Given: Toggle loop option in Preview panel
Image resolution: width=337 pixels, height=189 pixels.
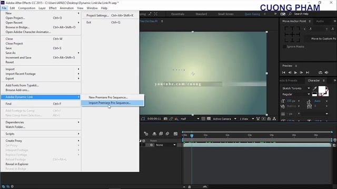Looking at the screenshot, I should 320,72.
